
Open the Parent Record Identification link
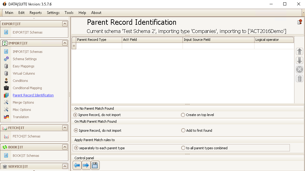pyautogui.click(x=33, y=95)
